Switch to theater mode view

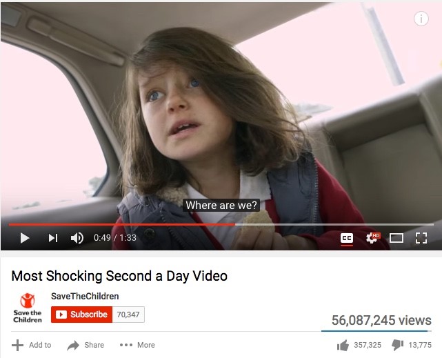coord(396,238)
